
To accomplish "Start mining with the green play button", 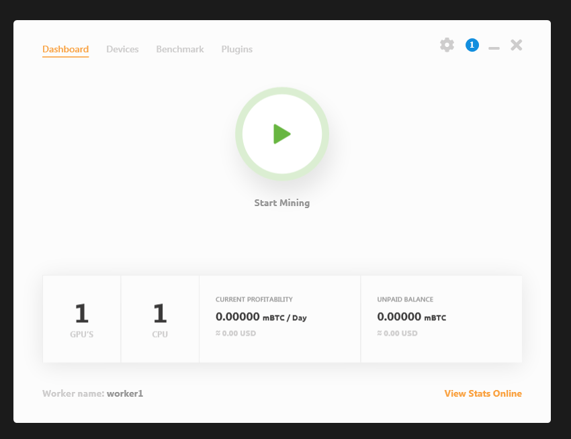I will click(281, 134).
